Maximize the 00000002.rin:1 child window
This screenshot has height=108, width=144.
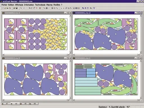click(x=138, y=58)
